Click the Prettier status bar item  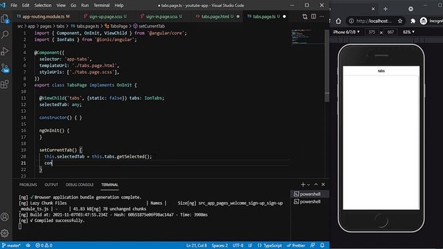pyautogui.click(x=296, y=246)
